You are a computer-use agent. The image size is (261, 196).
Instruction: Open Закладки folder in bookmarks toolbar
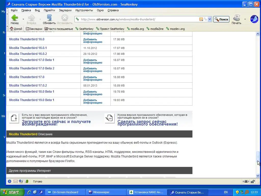pos(34,29)
